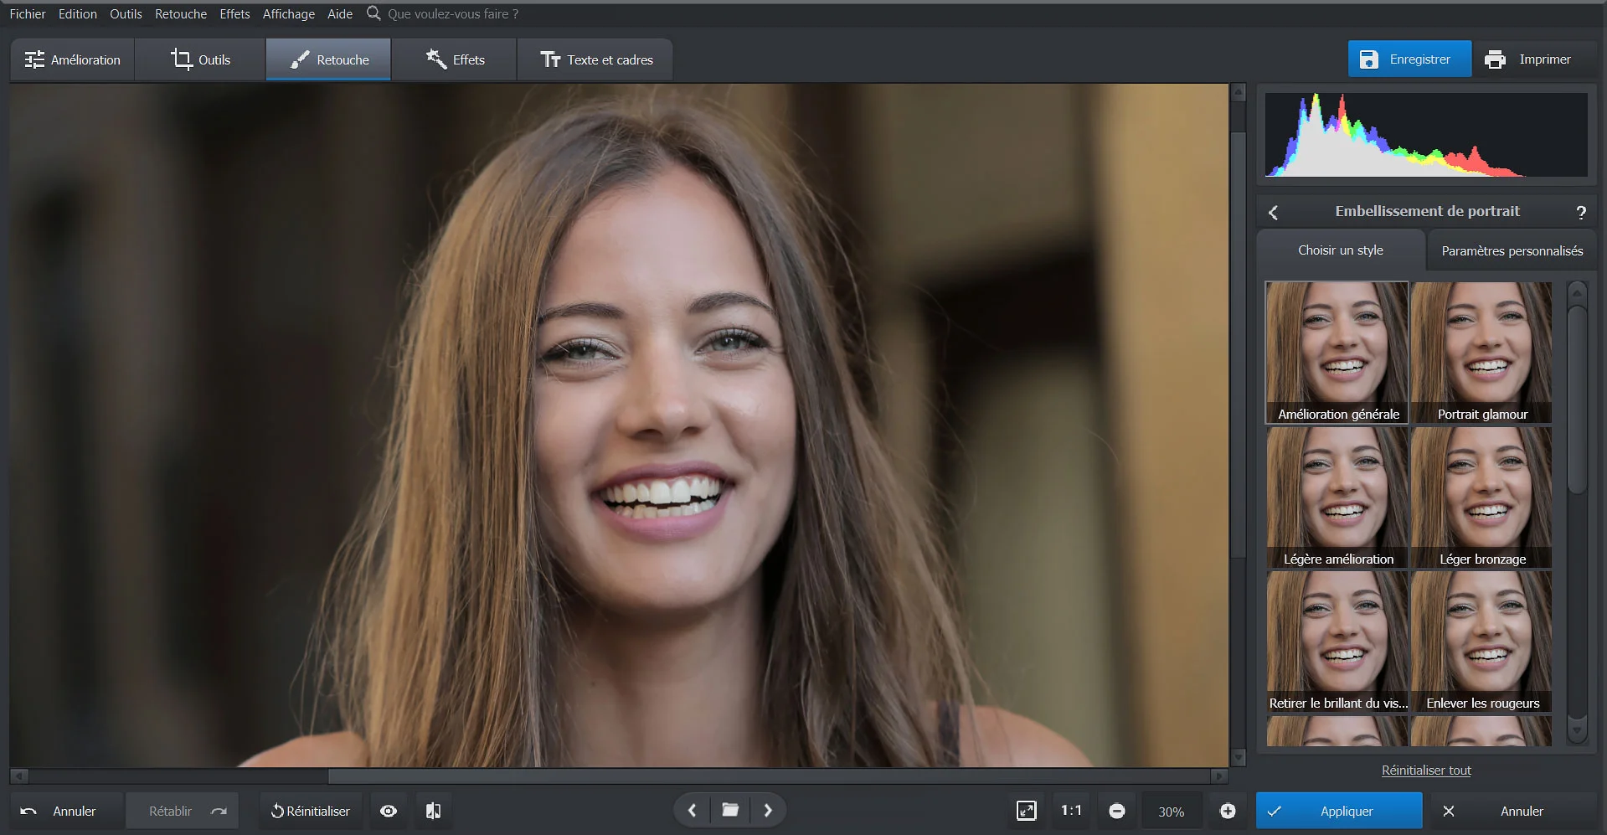Screen dimensions: 1607x835
Task: Choose the Retirer le brillant du visage style
Action: [1337, 642]
